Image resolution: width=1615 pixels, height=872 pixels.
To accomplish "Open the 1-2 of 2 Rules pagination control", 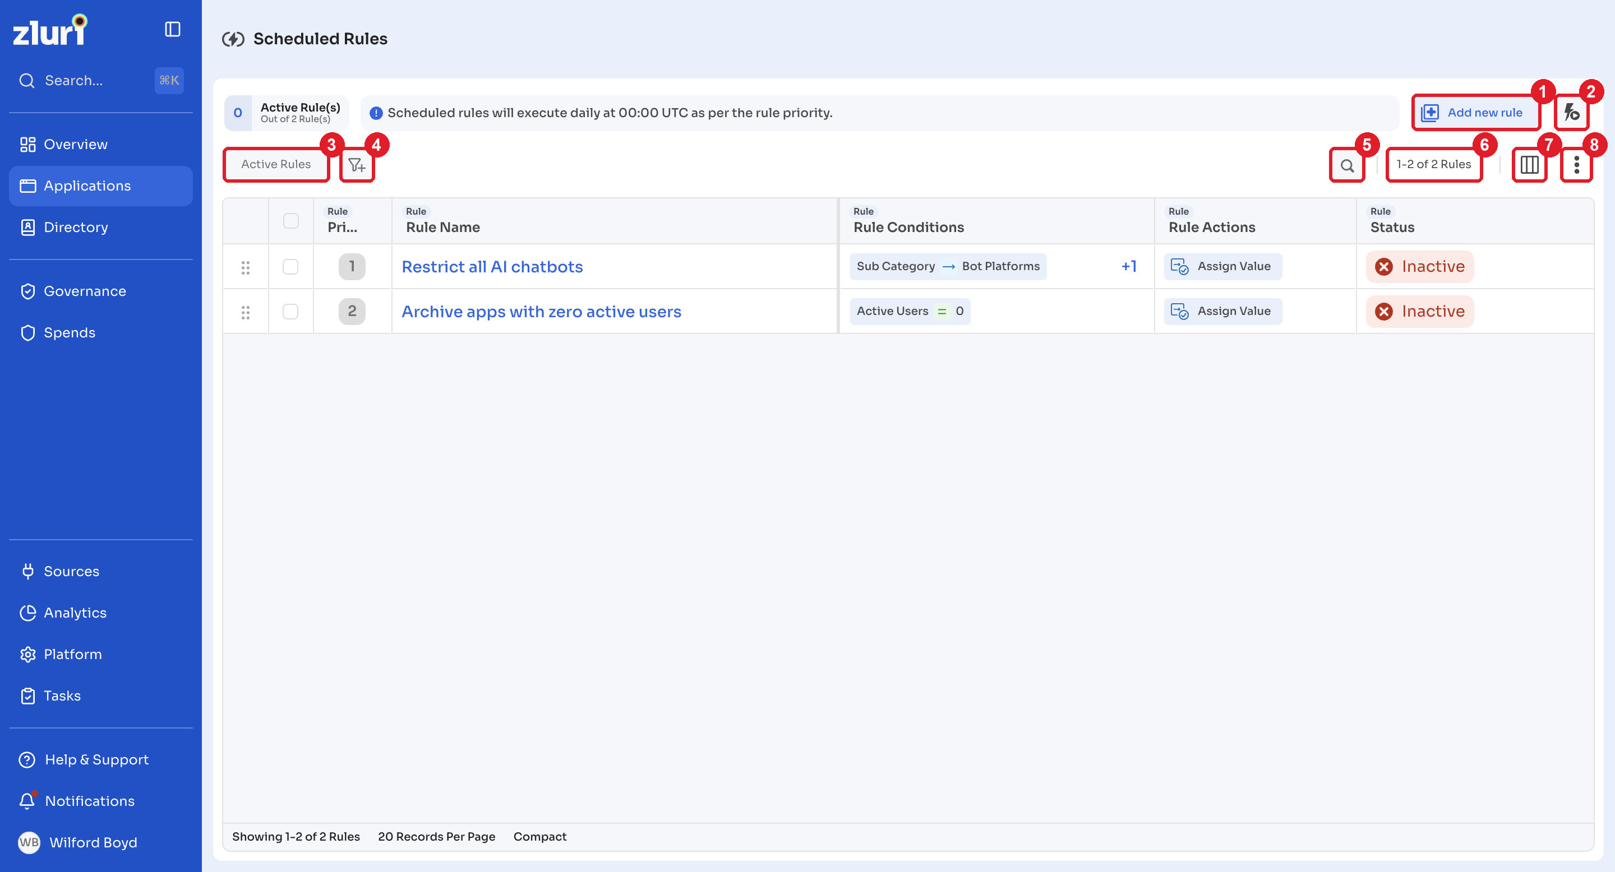I will point(1433,165).
